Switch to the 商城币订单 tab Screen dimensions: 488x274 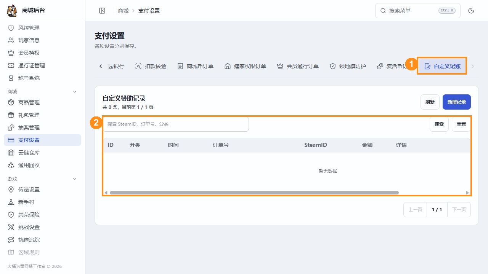click(x=195, y=66)
